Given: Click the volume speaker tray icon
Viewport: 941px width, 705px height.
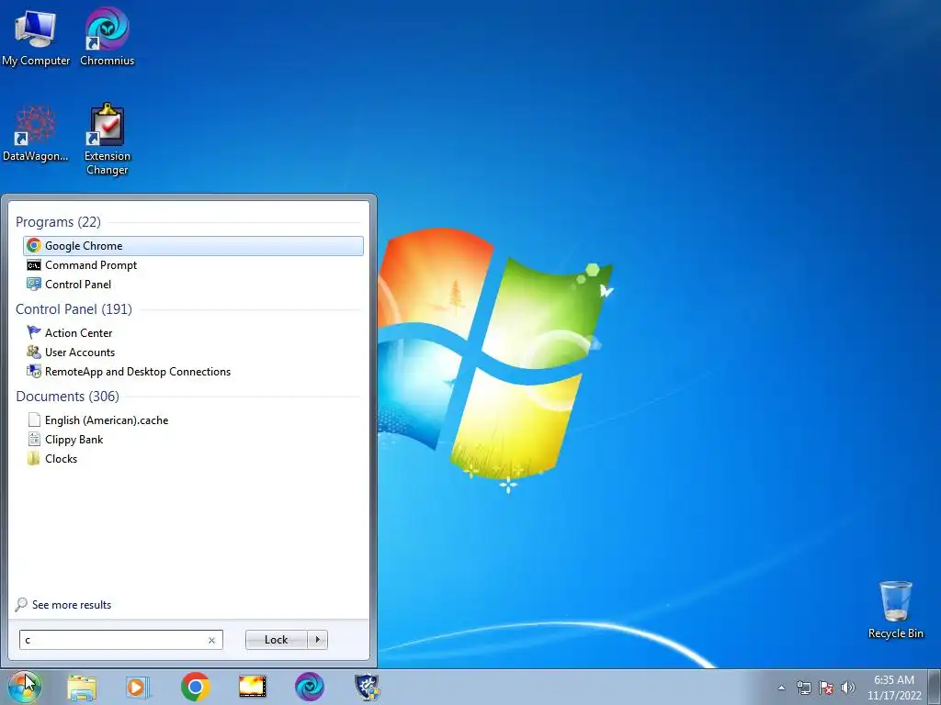Looking at the screenshot, I should pos(848,688).
